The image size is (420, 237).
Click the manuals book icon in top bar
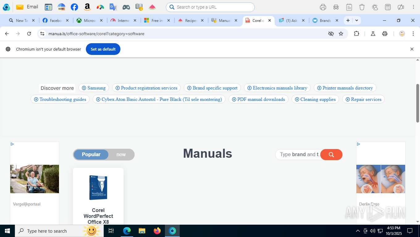(139, 7)
